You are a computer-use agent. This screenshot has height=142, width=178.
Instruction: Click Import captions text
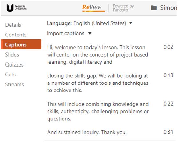(65, 33)
